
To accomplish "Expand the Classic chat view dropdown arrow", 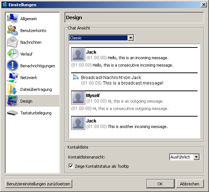I will [x=130, y=38].
